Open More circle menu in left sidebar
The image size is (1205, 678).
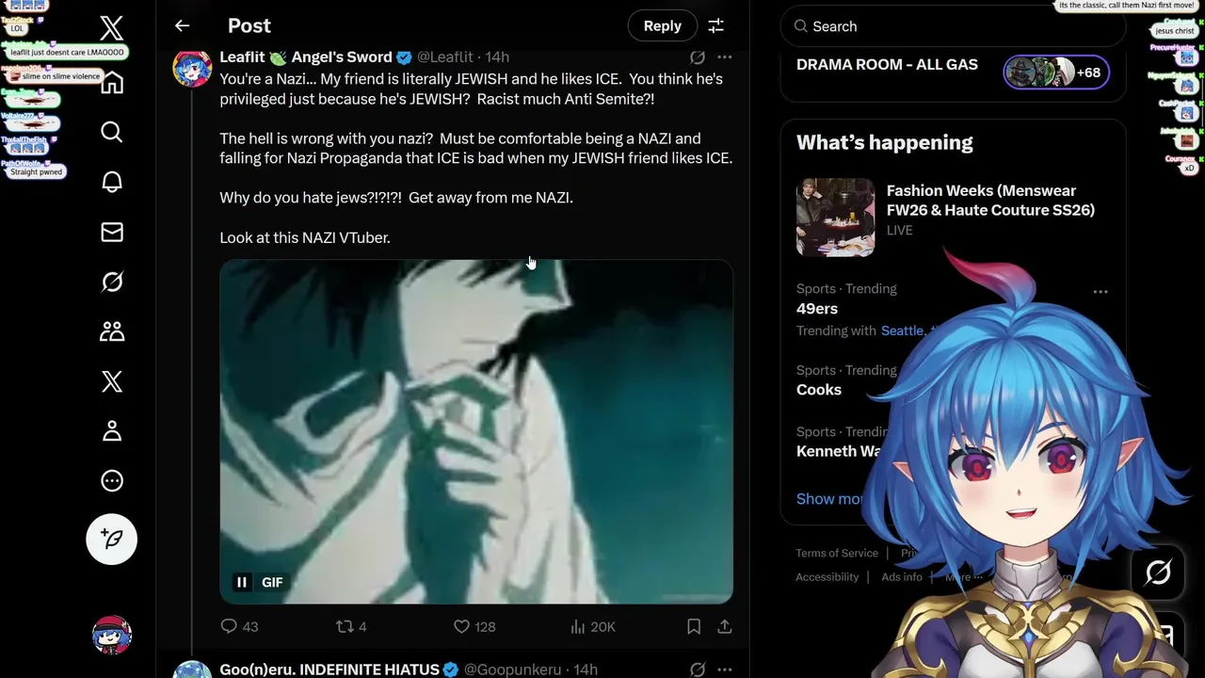(112, 481)
